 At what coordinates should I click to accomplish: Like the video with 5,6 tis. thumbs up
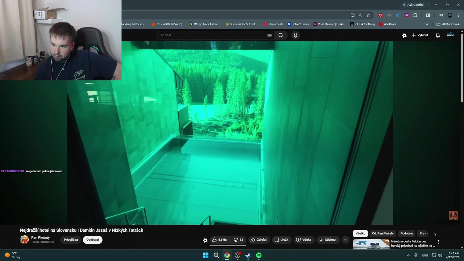(x=220, y=240)
